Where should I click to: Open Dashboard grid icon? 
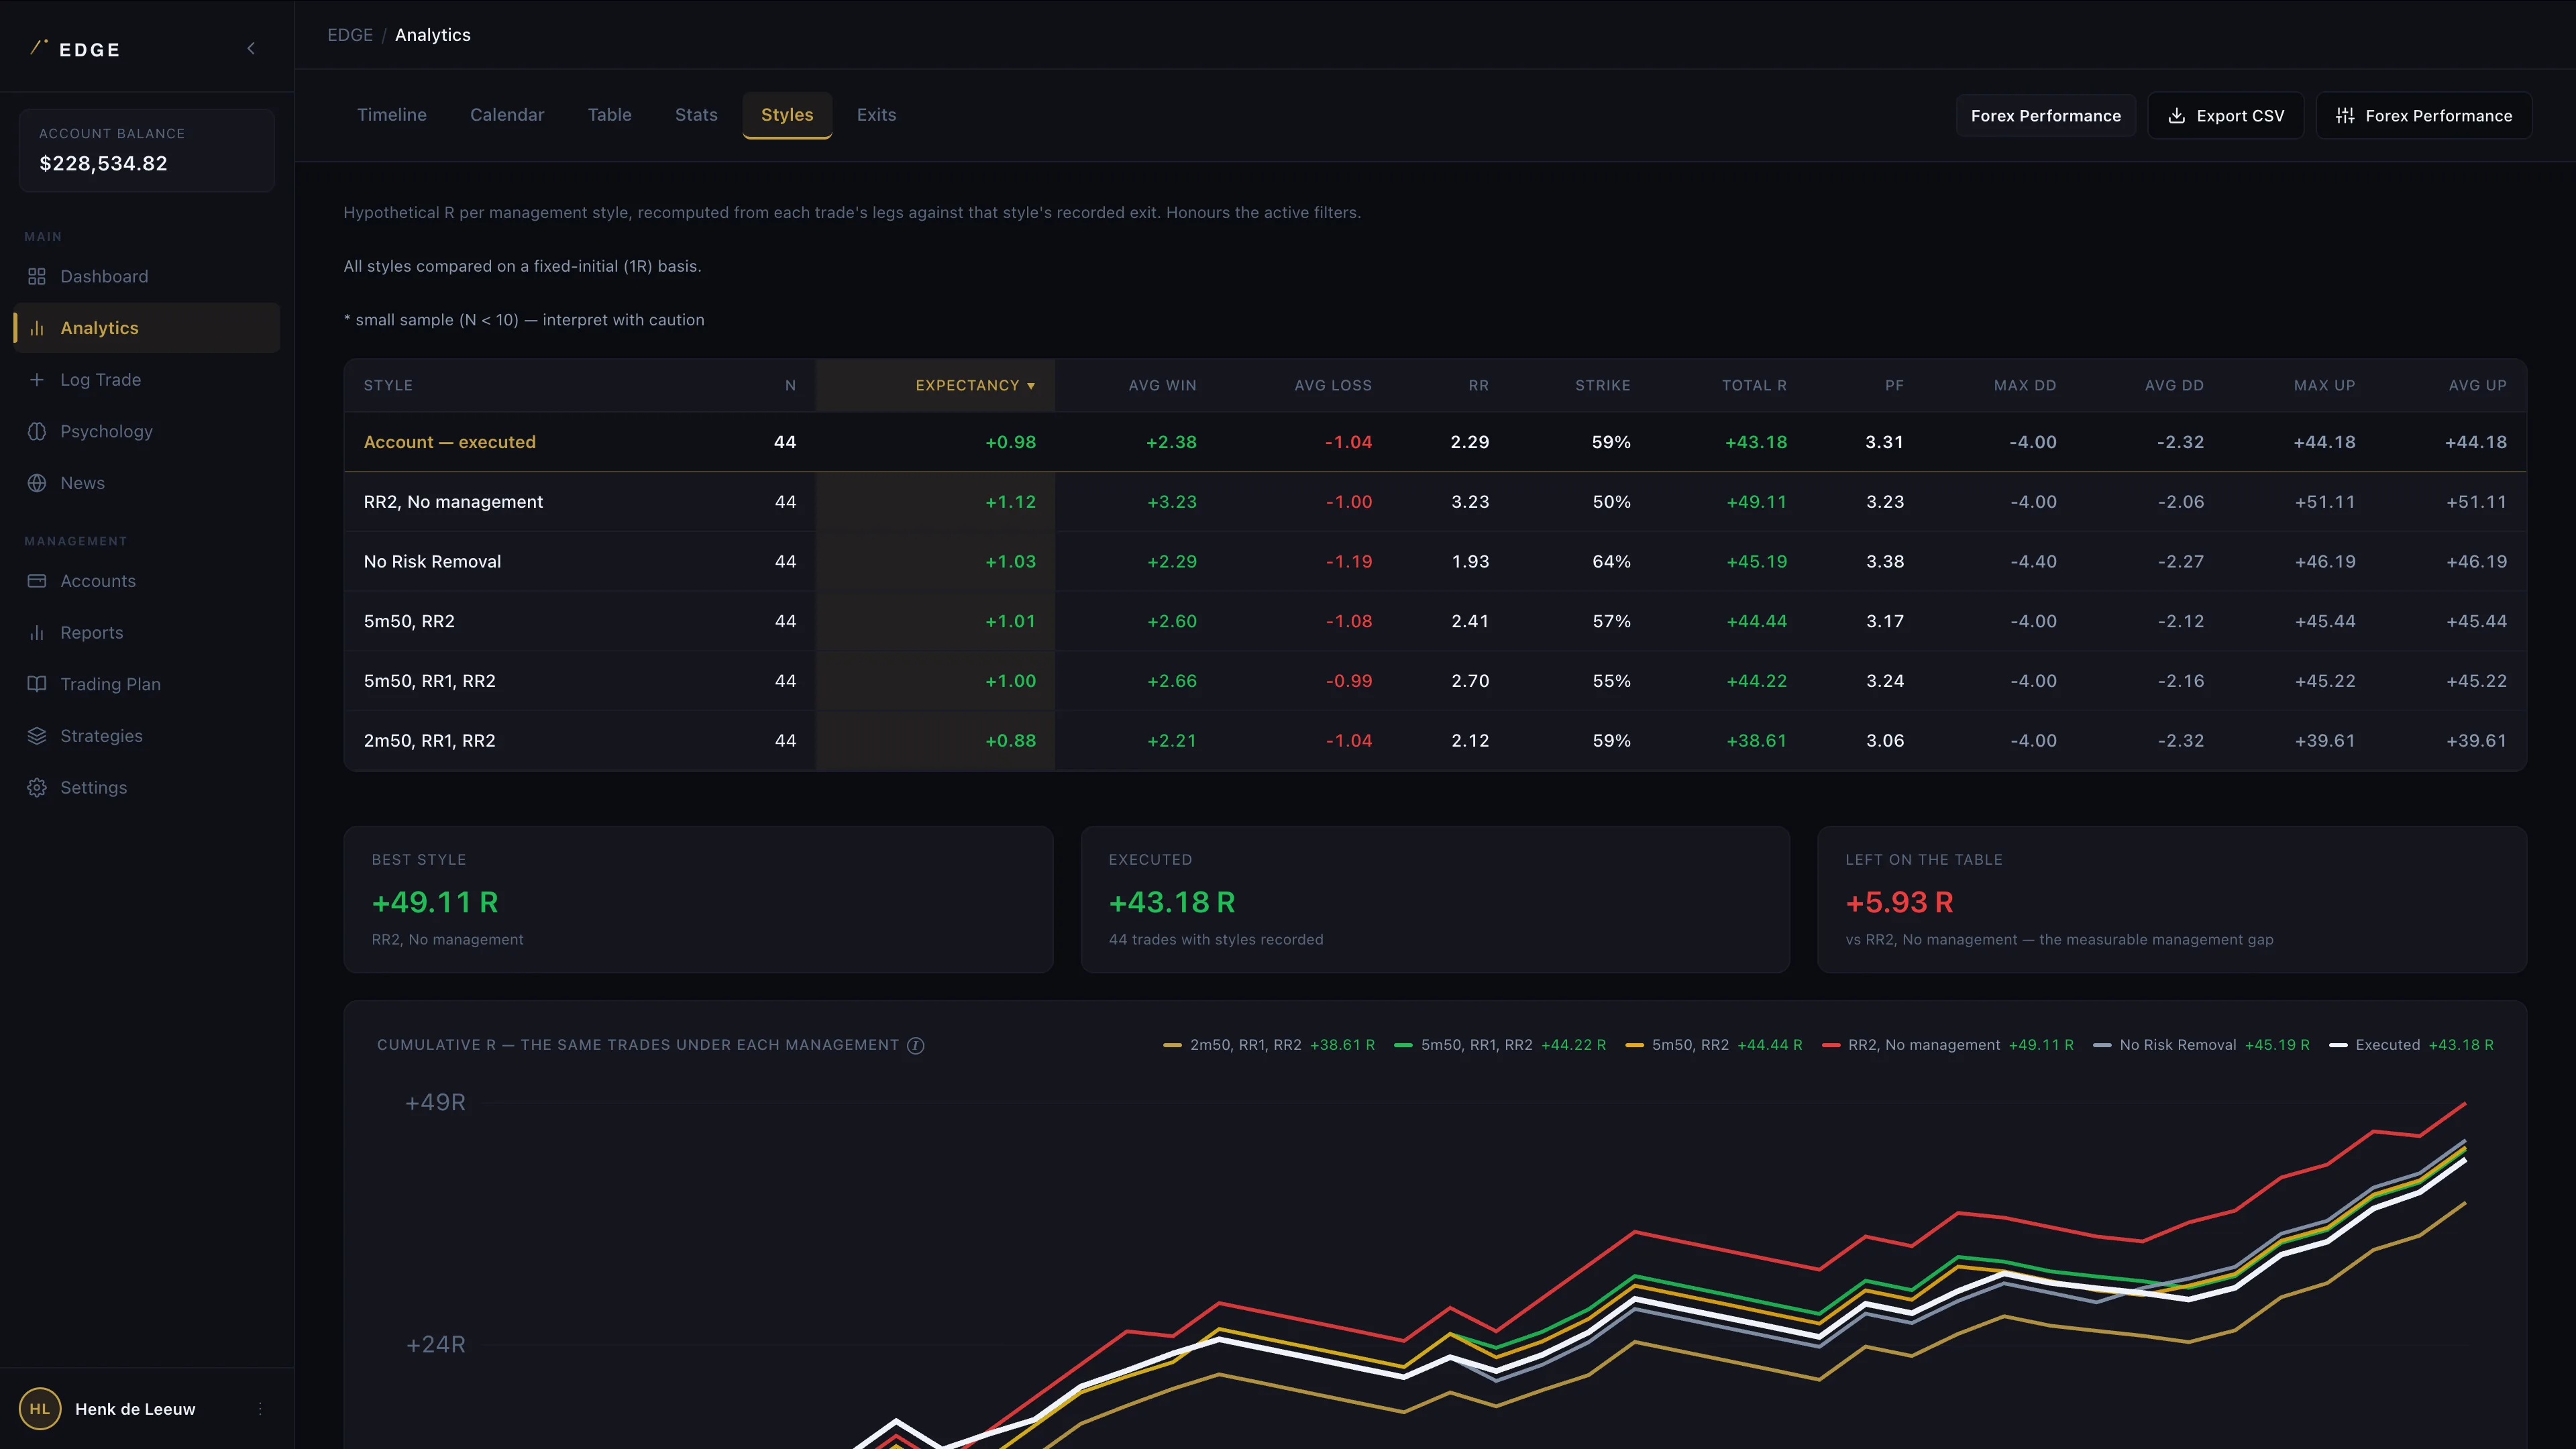point(37,276)
